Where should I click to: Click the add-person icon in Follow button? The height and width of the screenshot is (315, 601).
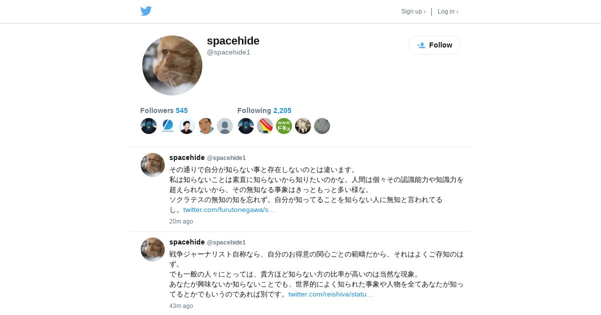click(421, 45)
